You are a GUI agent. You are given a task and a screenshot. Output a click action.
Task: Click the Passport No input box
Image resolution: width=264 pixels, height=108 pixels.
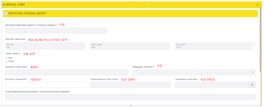[x=45, y=85]
